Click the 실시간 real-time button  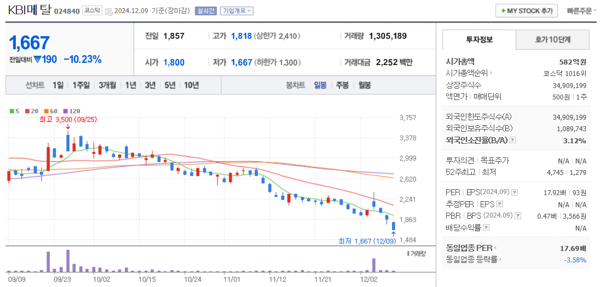(206, 11)
